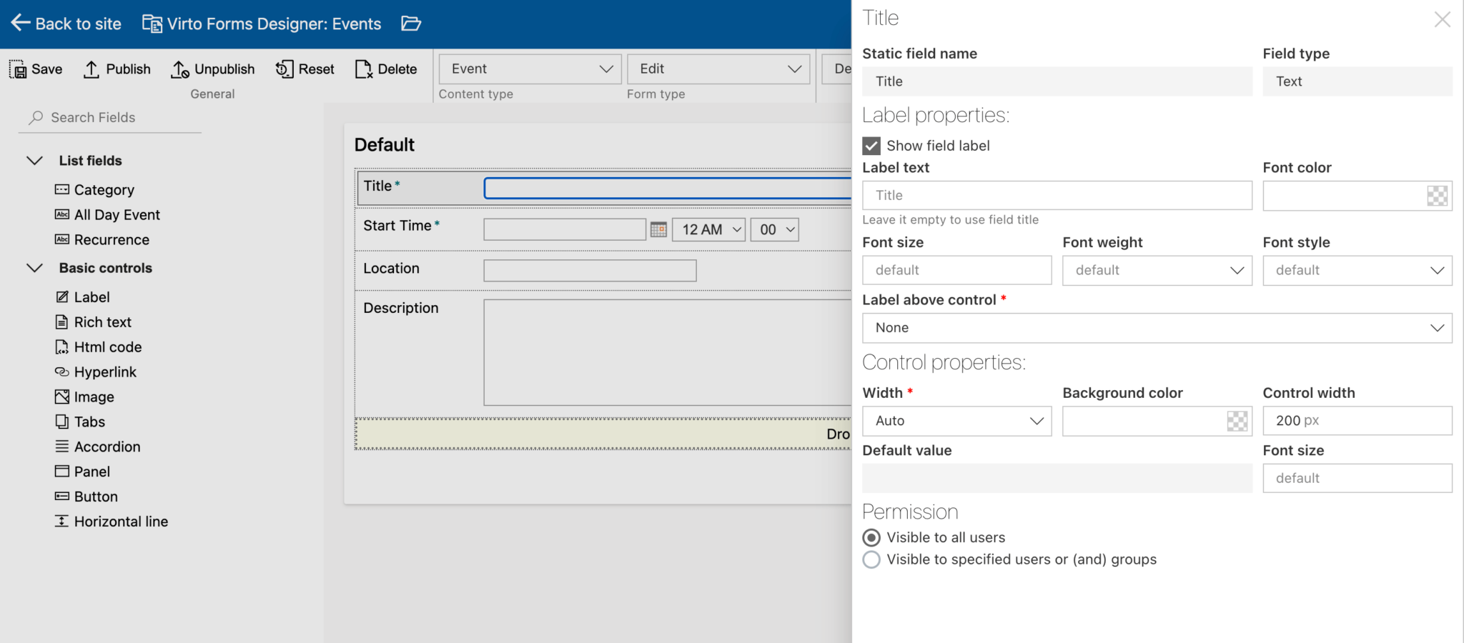Viewport: 1464px width, 643px height.
Task: Reset the form design
Action: [x=305, y=69]
